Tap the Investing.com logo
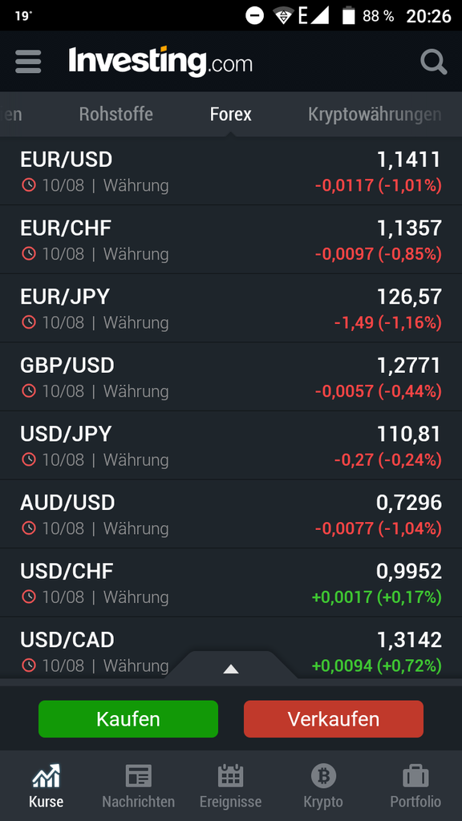The height and width of the screenshot is (821, 462). (160, 61)
